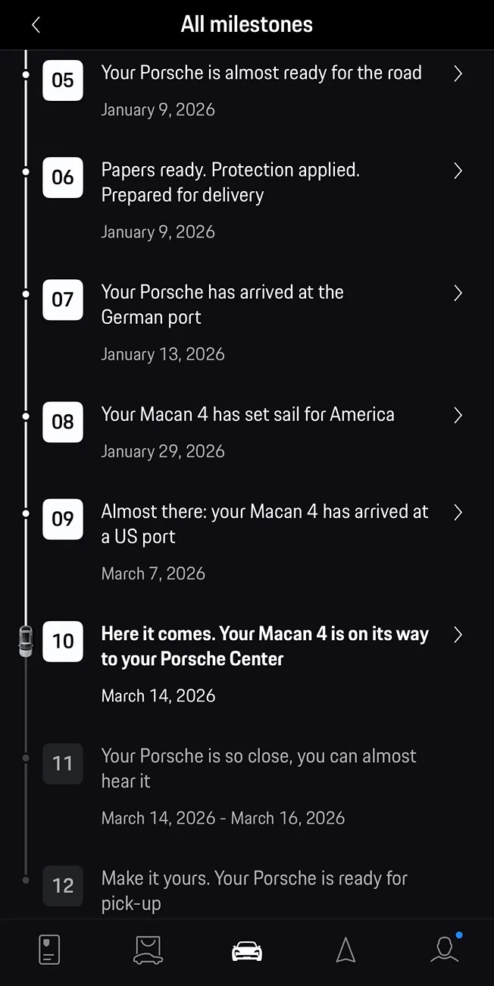Tap the milestone 10 number badge
The image size is (494, 986).
click(x=63, y=641)
